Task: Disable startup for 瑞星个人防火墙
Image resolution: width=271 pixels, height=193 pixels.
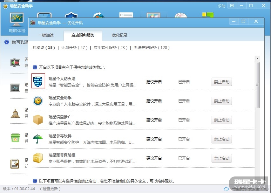Action: (221, 82)
